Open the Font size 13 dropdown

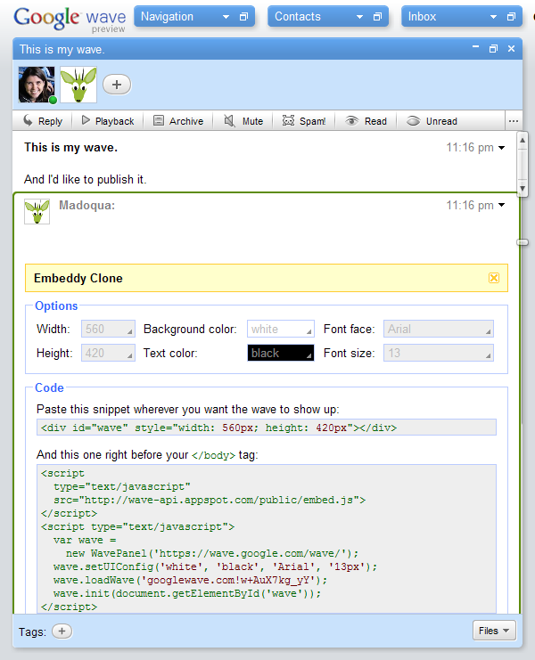[439, 353]
